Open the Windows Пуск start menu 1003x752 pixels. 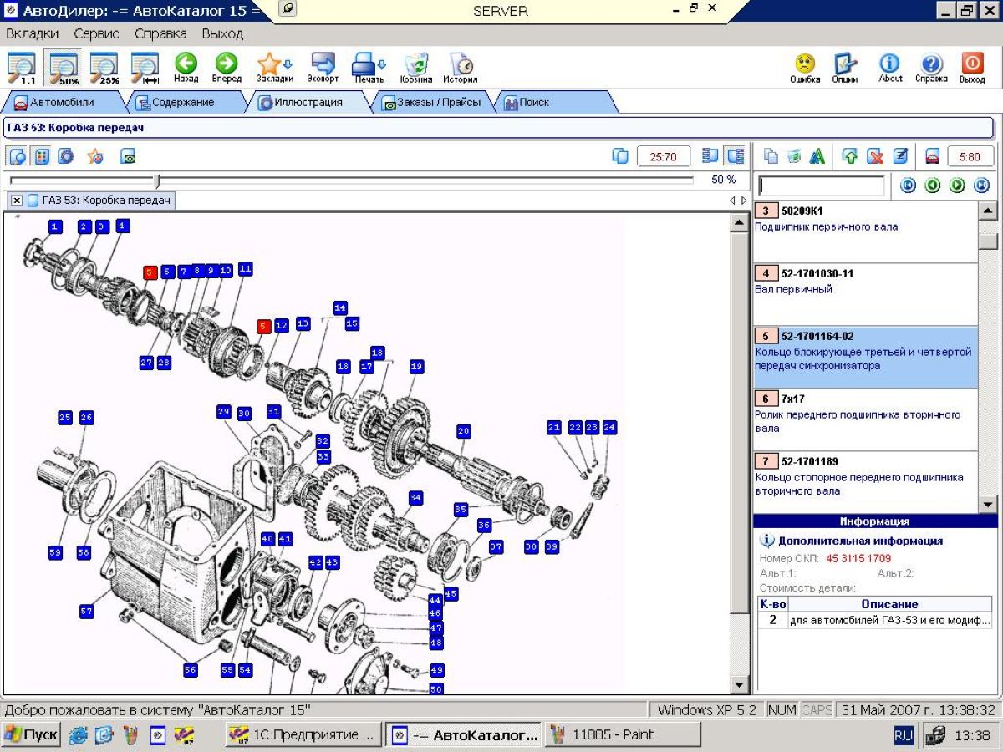[30, 735]
